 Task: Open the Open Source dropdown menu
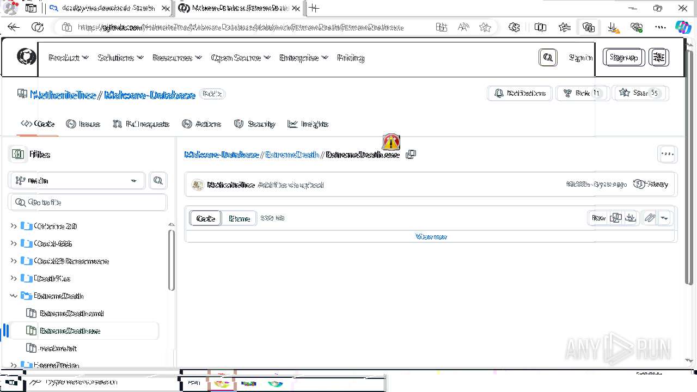[x=241, y=58]
